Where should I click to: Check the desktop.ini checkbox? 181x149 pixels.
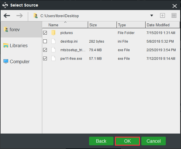point(45,41)
